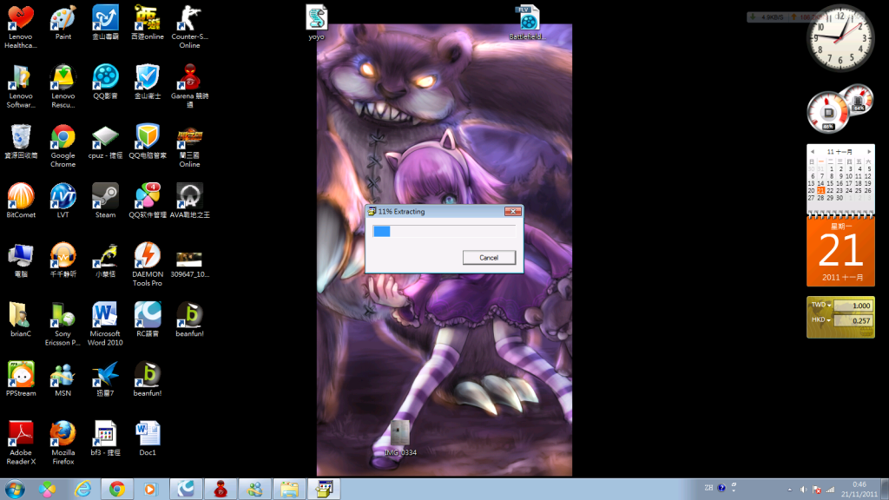889x500 pixels.
Task: Open the Lenovo Healthcare desktop shortcut
Action: tap(21, 27)
